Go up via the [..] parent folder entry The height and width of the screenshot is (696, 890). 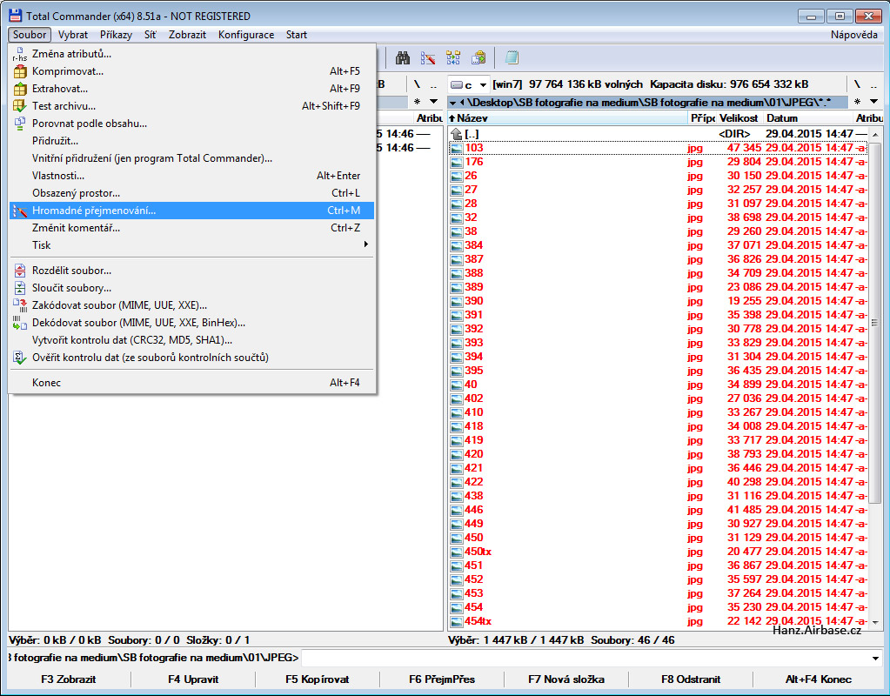(659, 134)
